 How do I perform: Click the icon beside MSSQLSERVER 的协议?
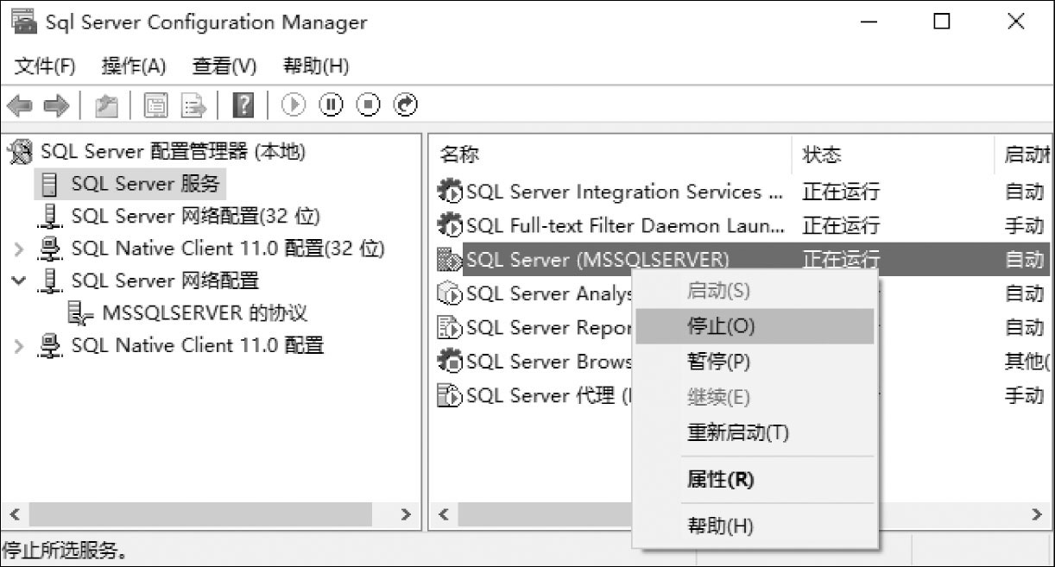point(81,313)
